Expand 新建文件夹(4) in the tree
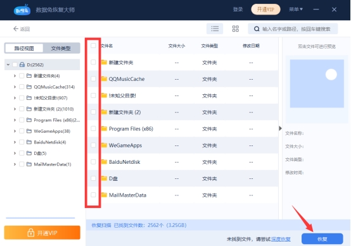Viewport: 351px width, 246px height. 15,76
